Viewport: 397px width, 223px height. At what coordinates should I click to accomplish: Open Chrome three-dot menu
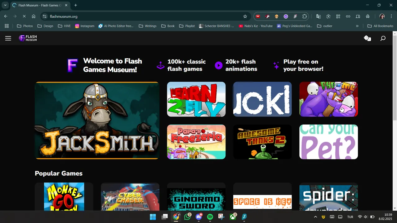(x=391, y=16)
